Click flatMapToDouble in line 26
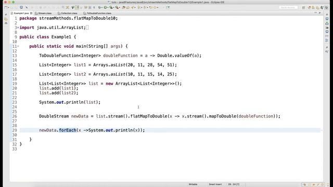333x187 pixels. click(x=149, y=116)
